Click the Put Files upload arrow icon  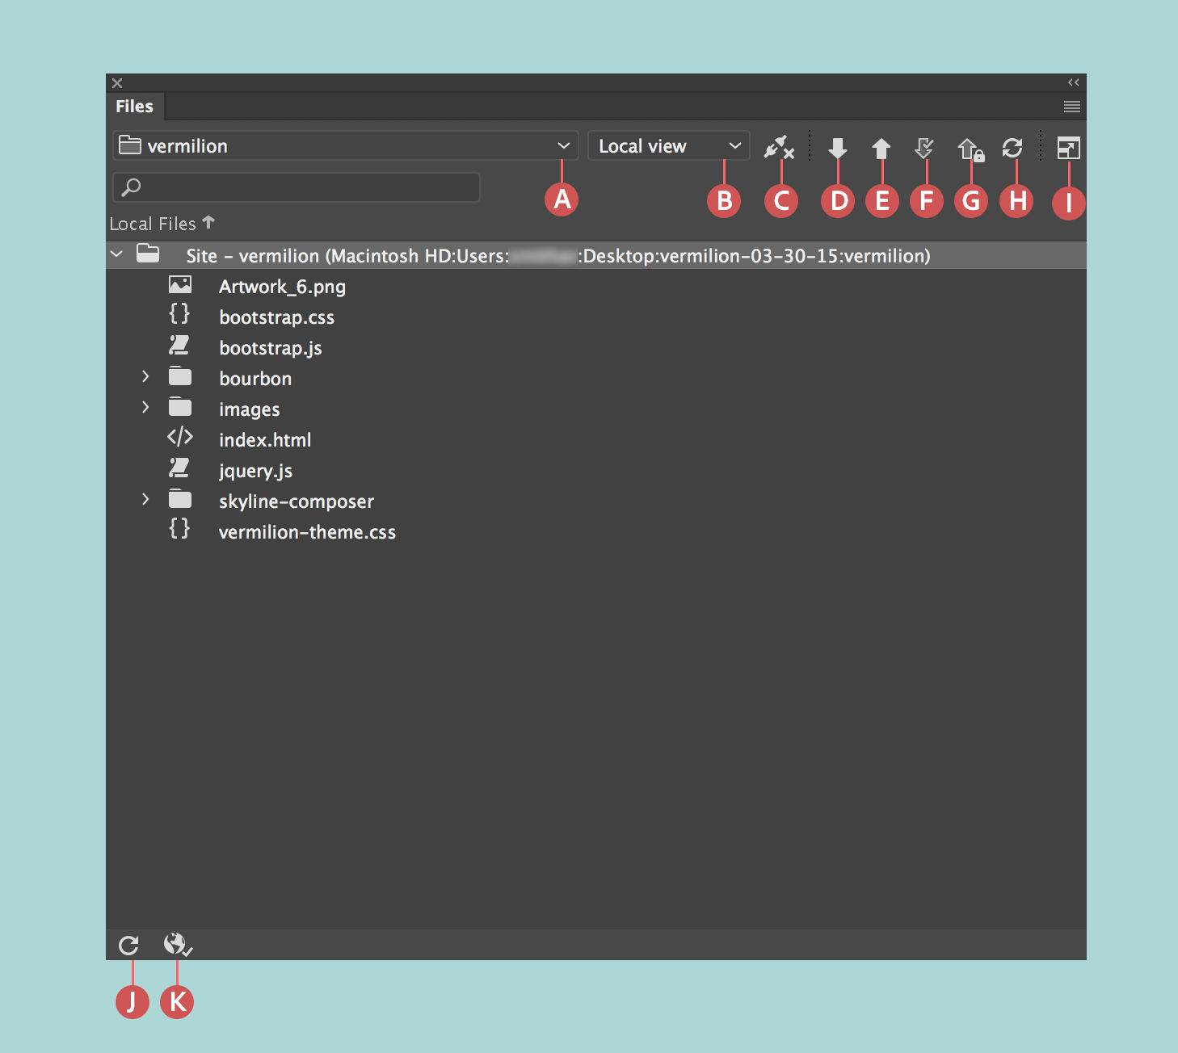[x=881, y=148]
